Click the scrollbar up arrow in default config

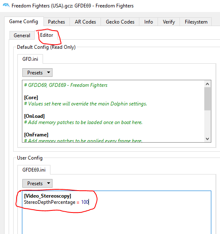tap(207, 84)
